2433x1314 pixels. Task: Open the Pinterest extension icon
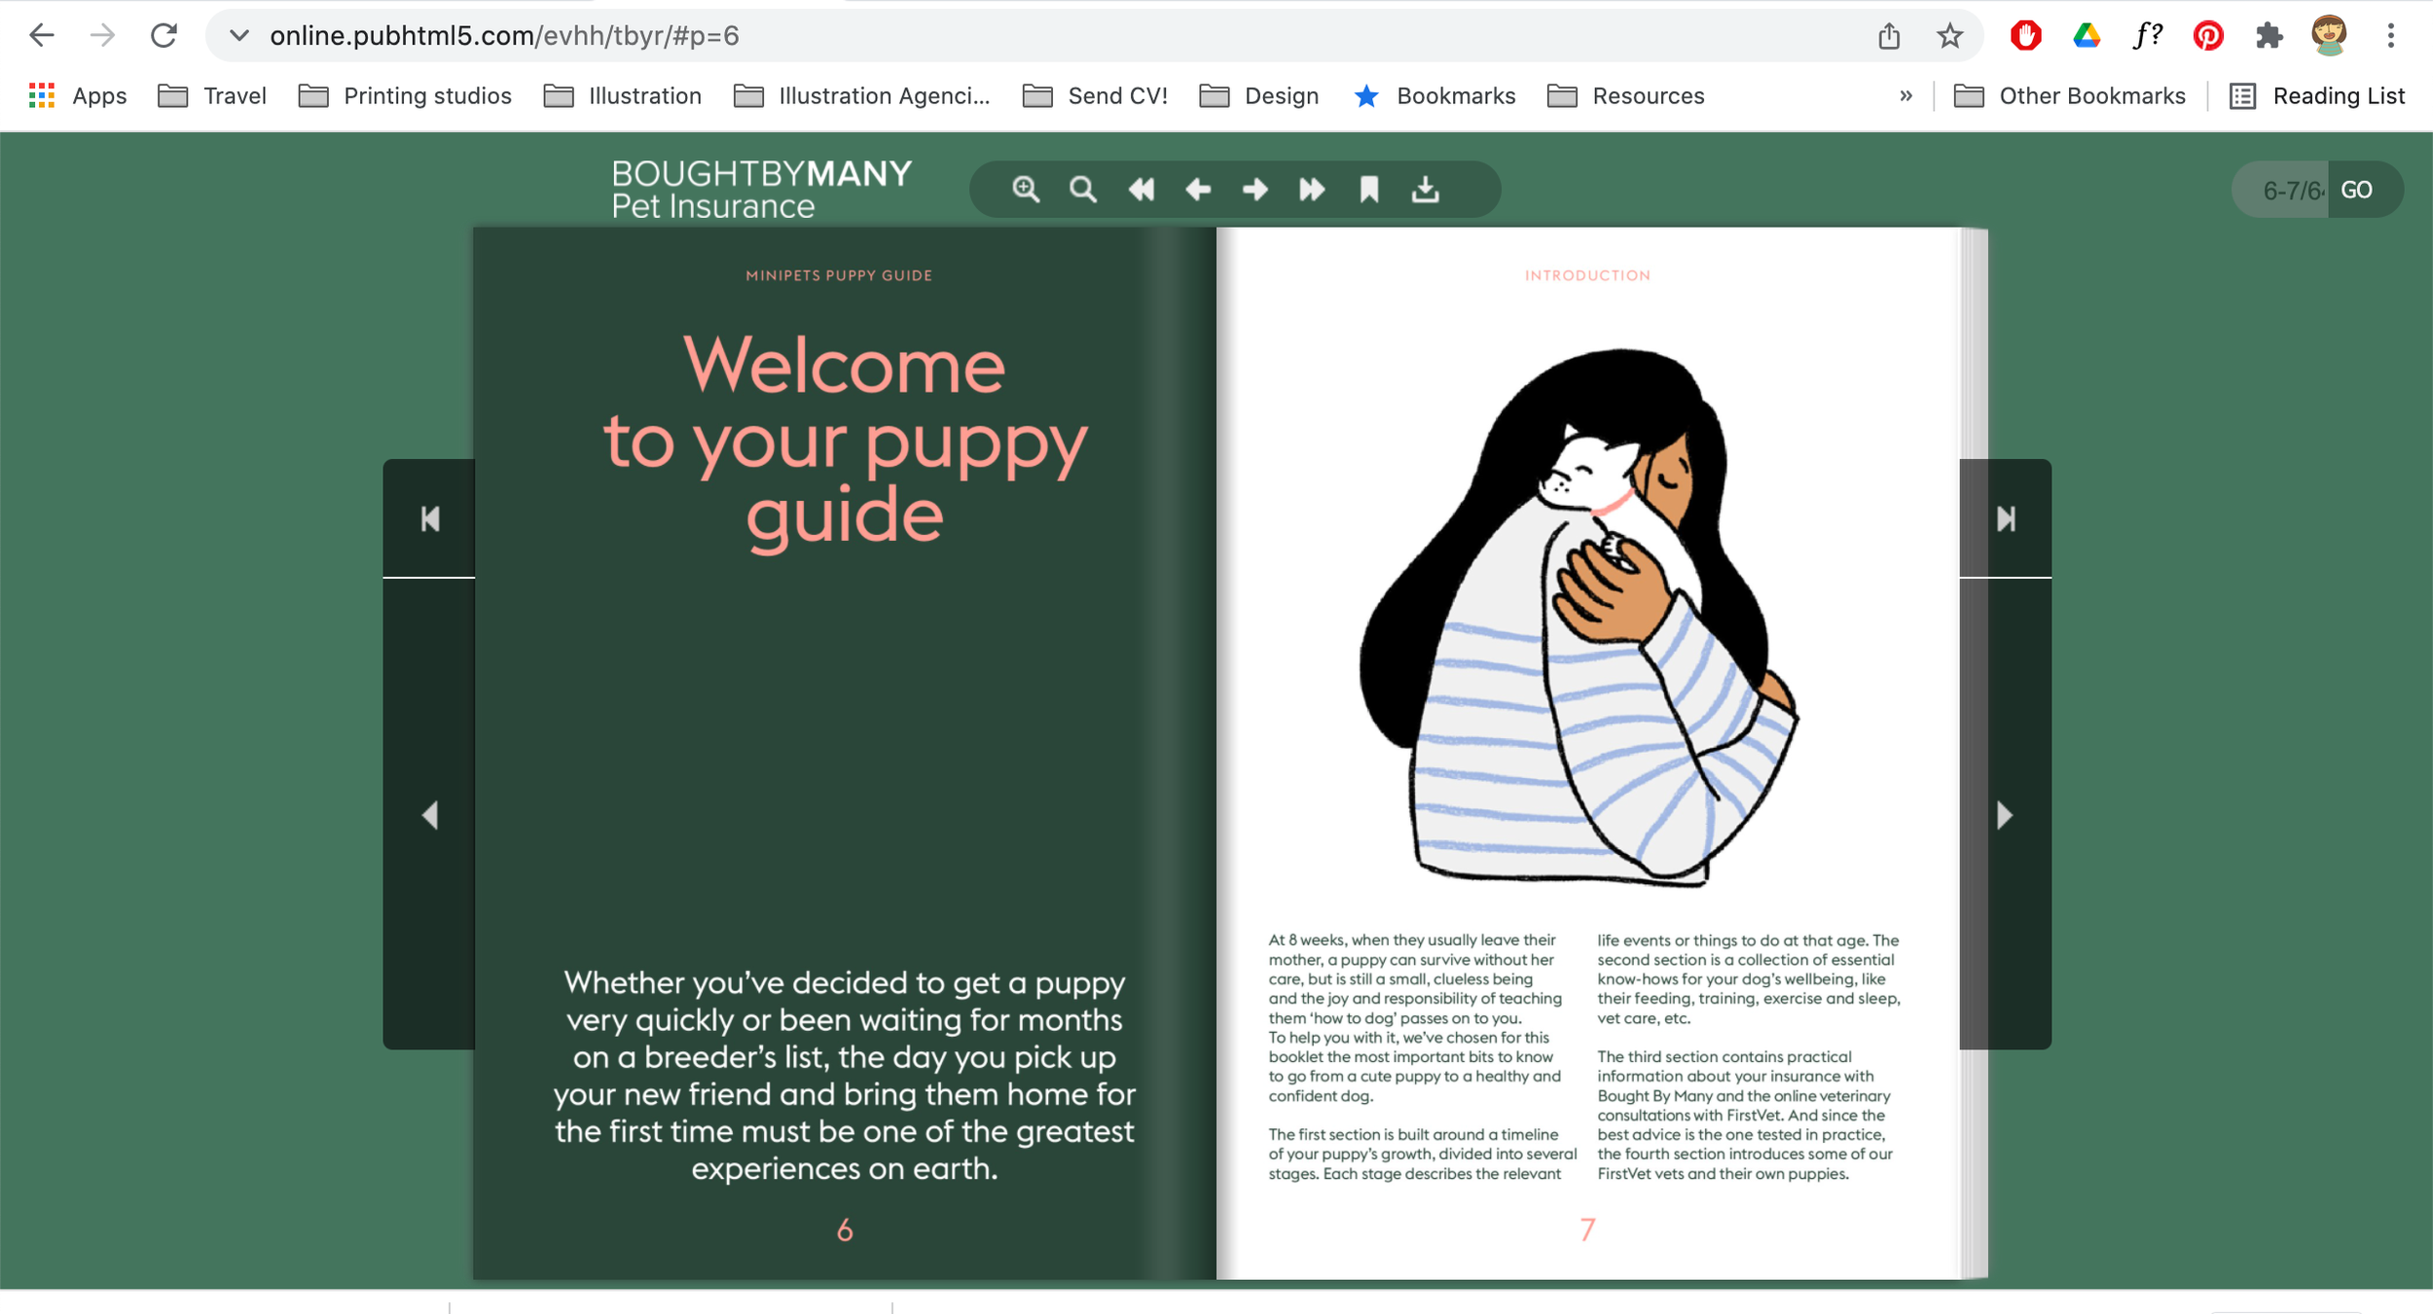(x=2207, y=36)
